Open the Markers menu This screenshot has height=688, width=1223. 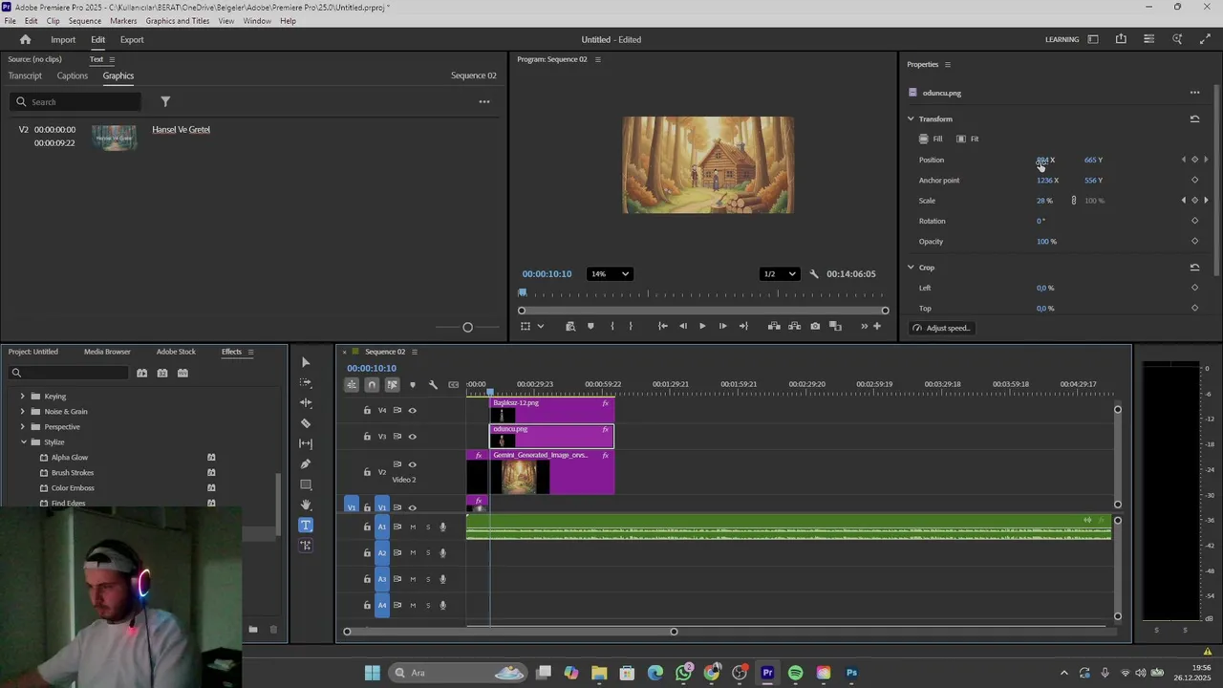[123, 21]
